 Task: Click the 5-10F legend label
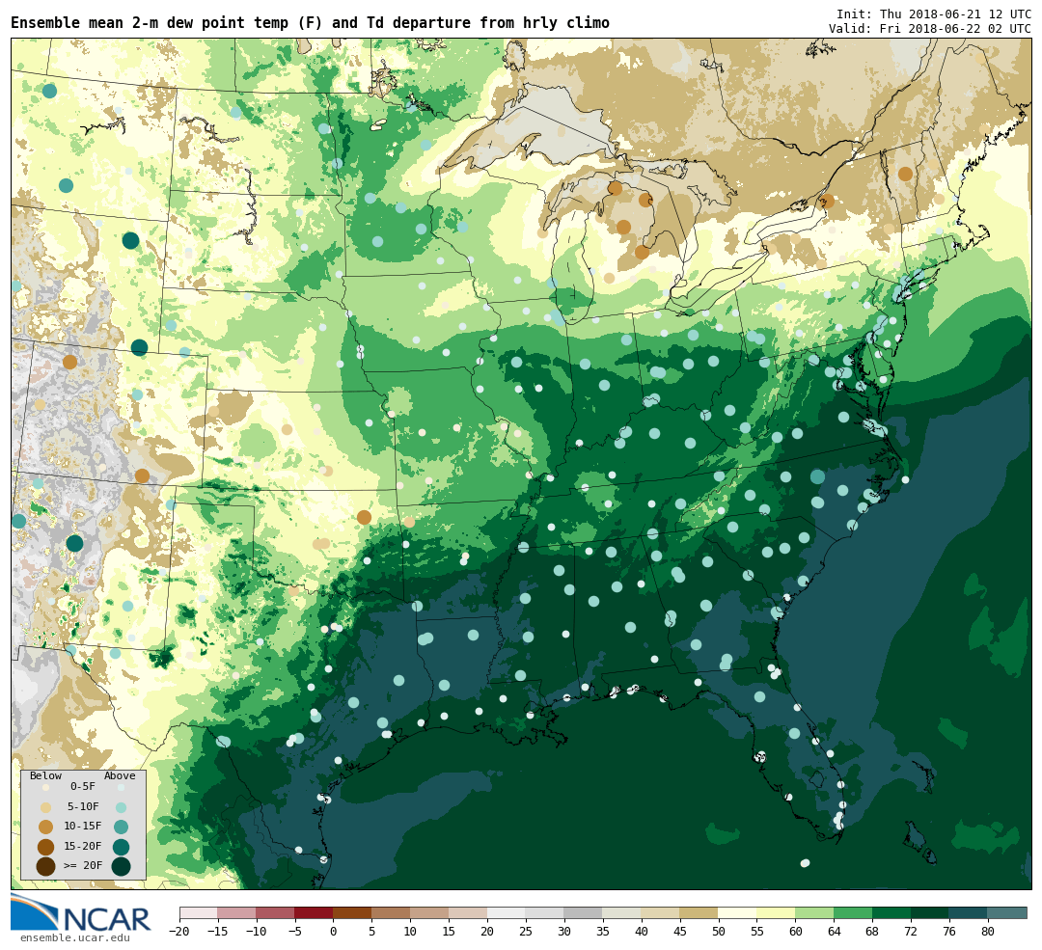coord(83,807)
